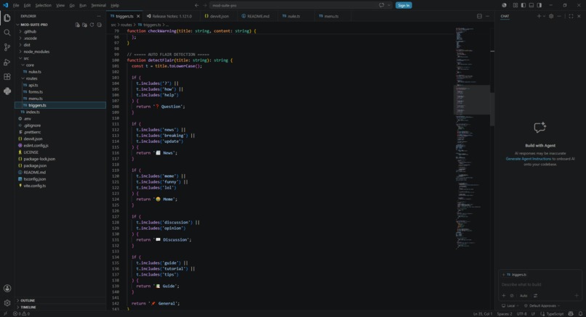Go forward with the navigation arrow
The image size is (586, 317).
205,5
